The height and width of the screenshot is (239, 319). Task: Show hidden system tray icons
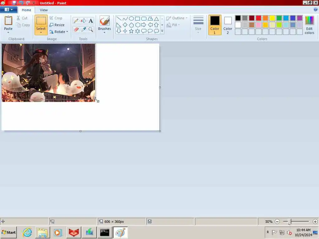click(268, 232)
